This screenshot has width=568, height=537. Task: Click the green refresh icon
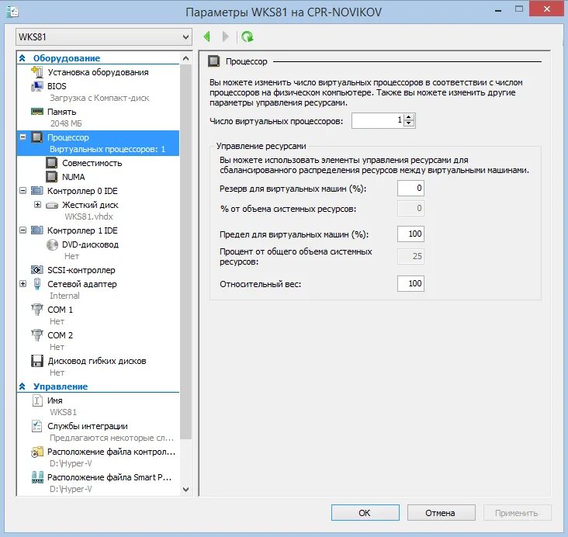(x=248, y=36)
